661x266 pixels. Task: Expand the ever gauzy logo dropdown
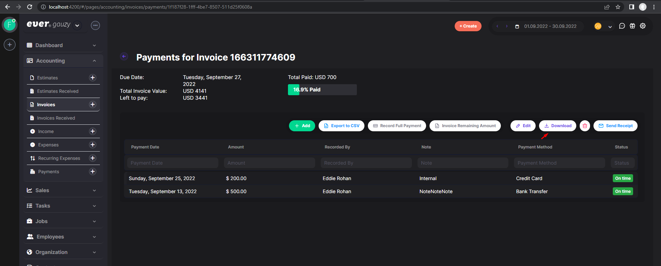pyautogui.click(x=77, y=25)
